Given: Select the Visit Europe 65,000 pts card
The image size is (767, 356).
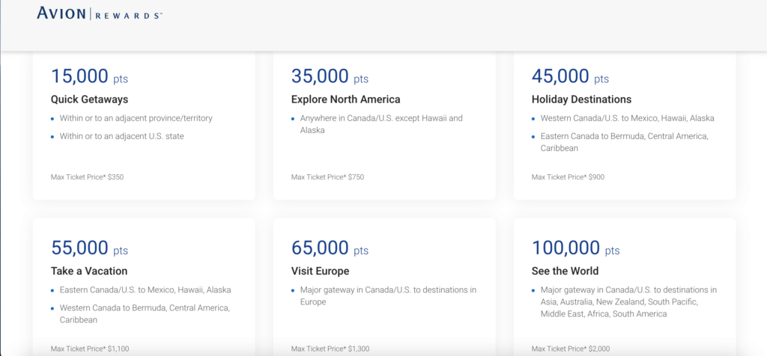Looking at the screenshot, I should (384, 287).
